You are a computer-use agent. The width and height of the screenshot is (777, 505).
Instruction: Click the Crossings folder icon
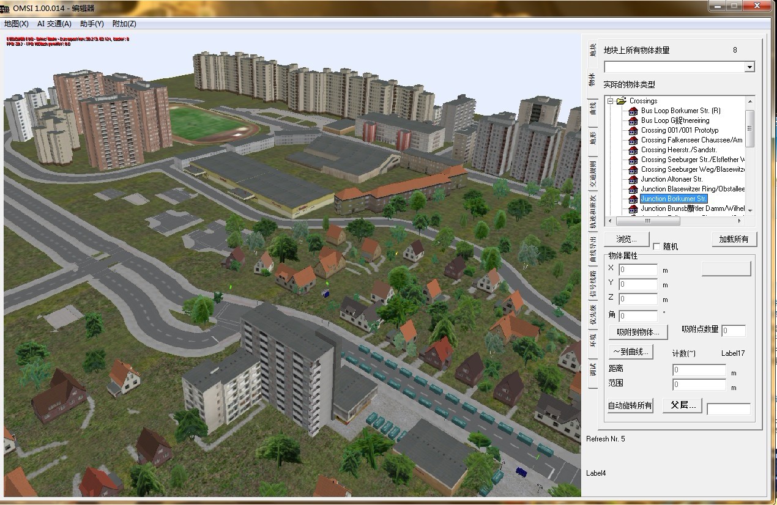point(622,101)
